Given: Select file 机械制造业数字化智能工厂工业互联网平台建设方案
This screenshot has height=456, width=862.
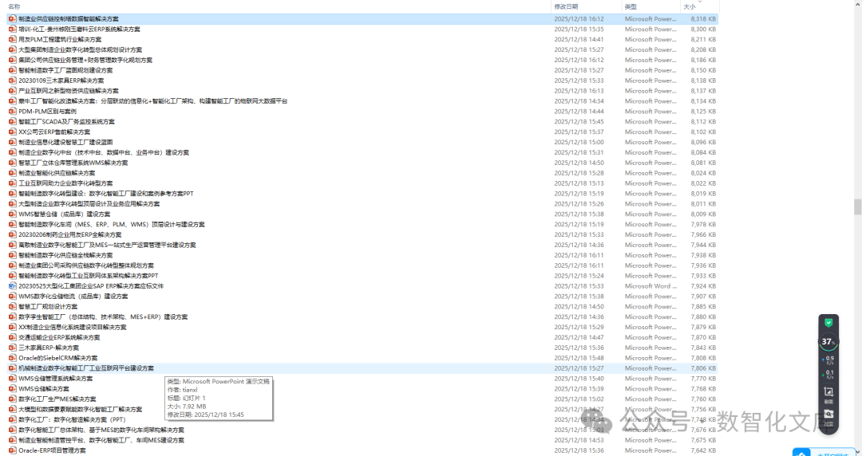Looking at the screenshot, I should [86, 368].
